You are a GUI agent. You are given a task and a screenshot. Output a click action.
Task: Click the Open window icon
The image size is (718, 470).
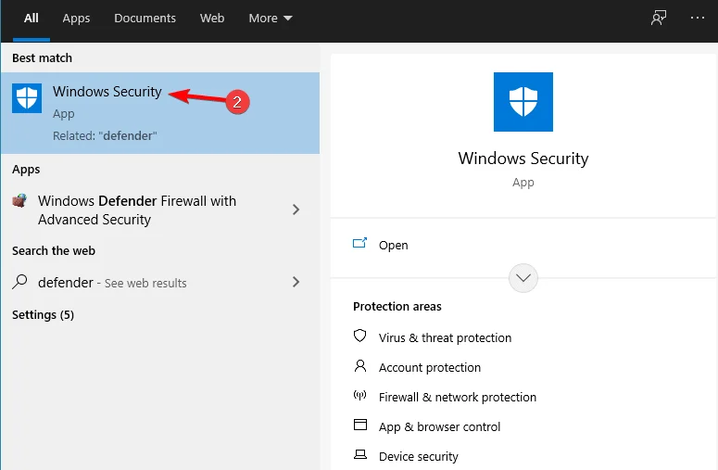tap(359, 243)
